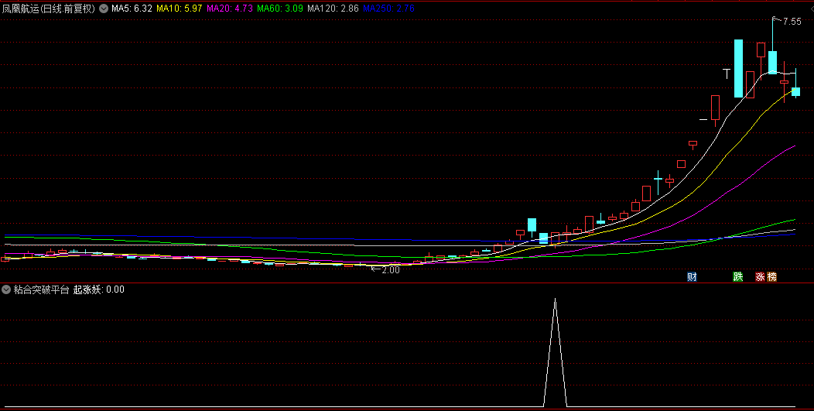This screenshot has width=814, height=411.
Task: Click the green 跌 event marker
Action: coord(737,276)
